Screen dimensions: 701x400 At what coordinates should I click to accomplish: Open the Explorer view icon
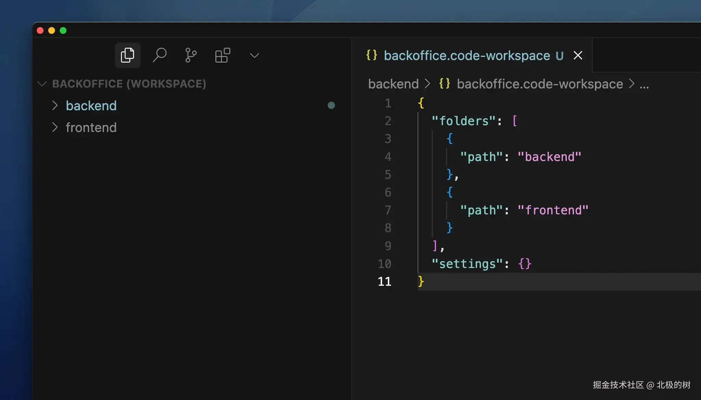pos(127,55)
